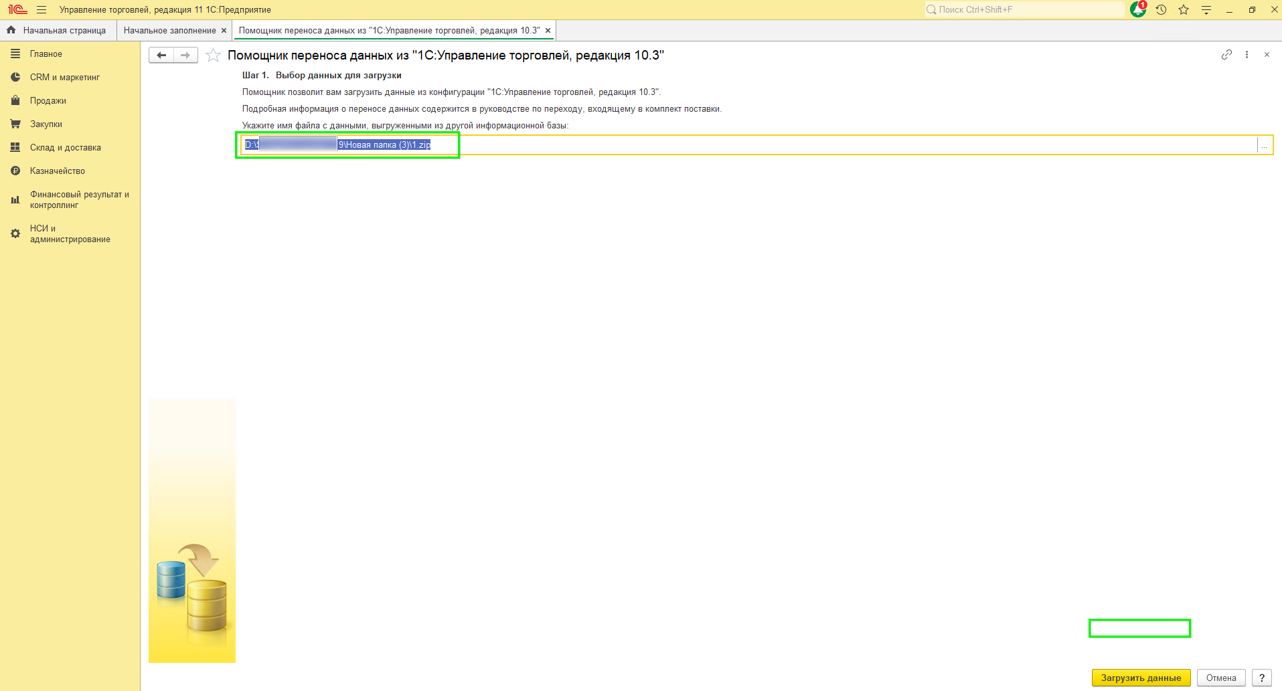The image size is (1282, 691).
Task: Open help with question mark button
Action: 1262,678
